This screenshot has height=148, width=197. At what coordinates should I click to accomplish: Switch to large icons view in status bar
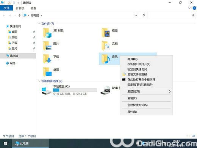[194, 136]
